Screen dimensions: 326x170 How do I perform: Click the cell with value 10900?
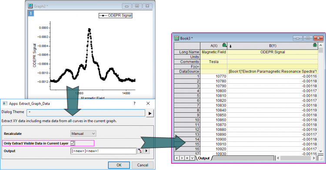(214, 139)
